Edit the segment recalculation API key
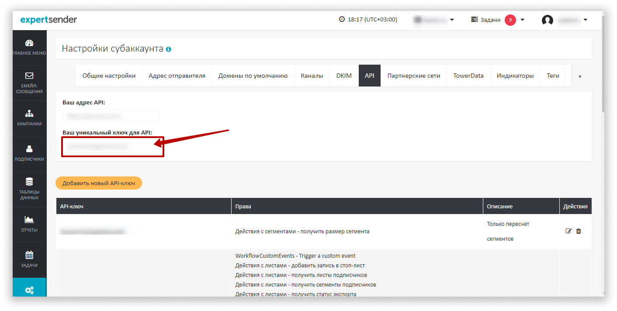Viewport: 617px width, 311px height. point(568,231)
